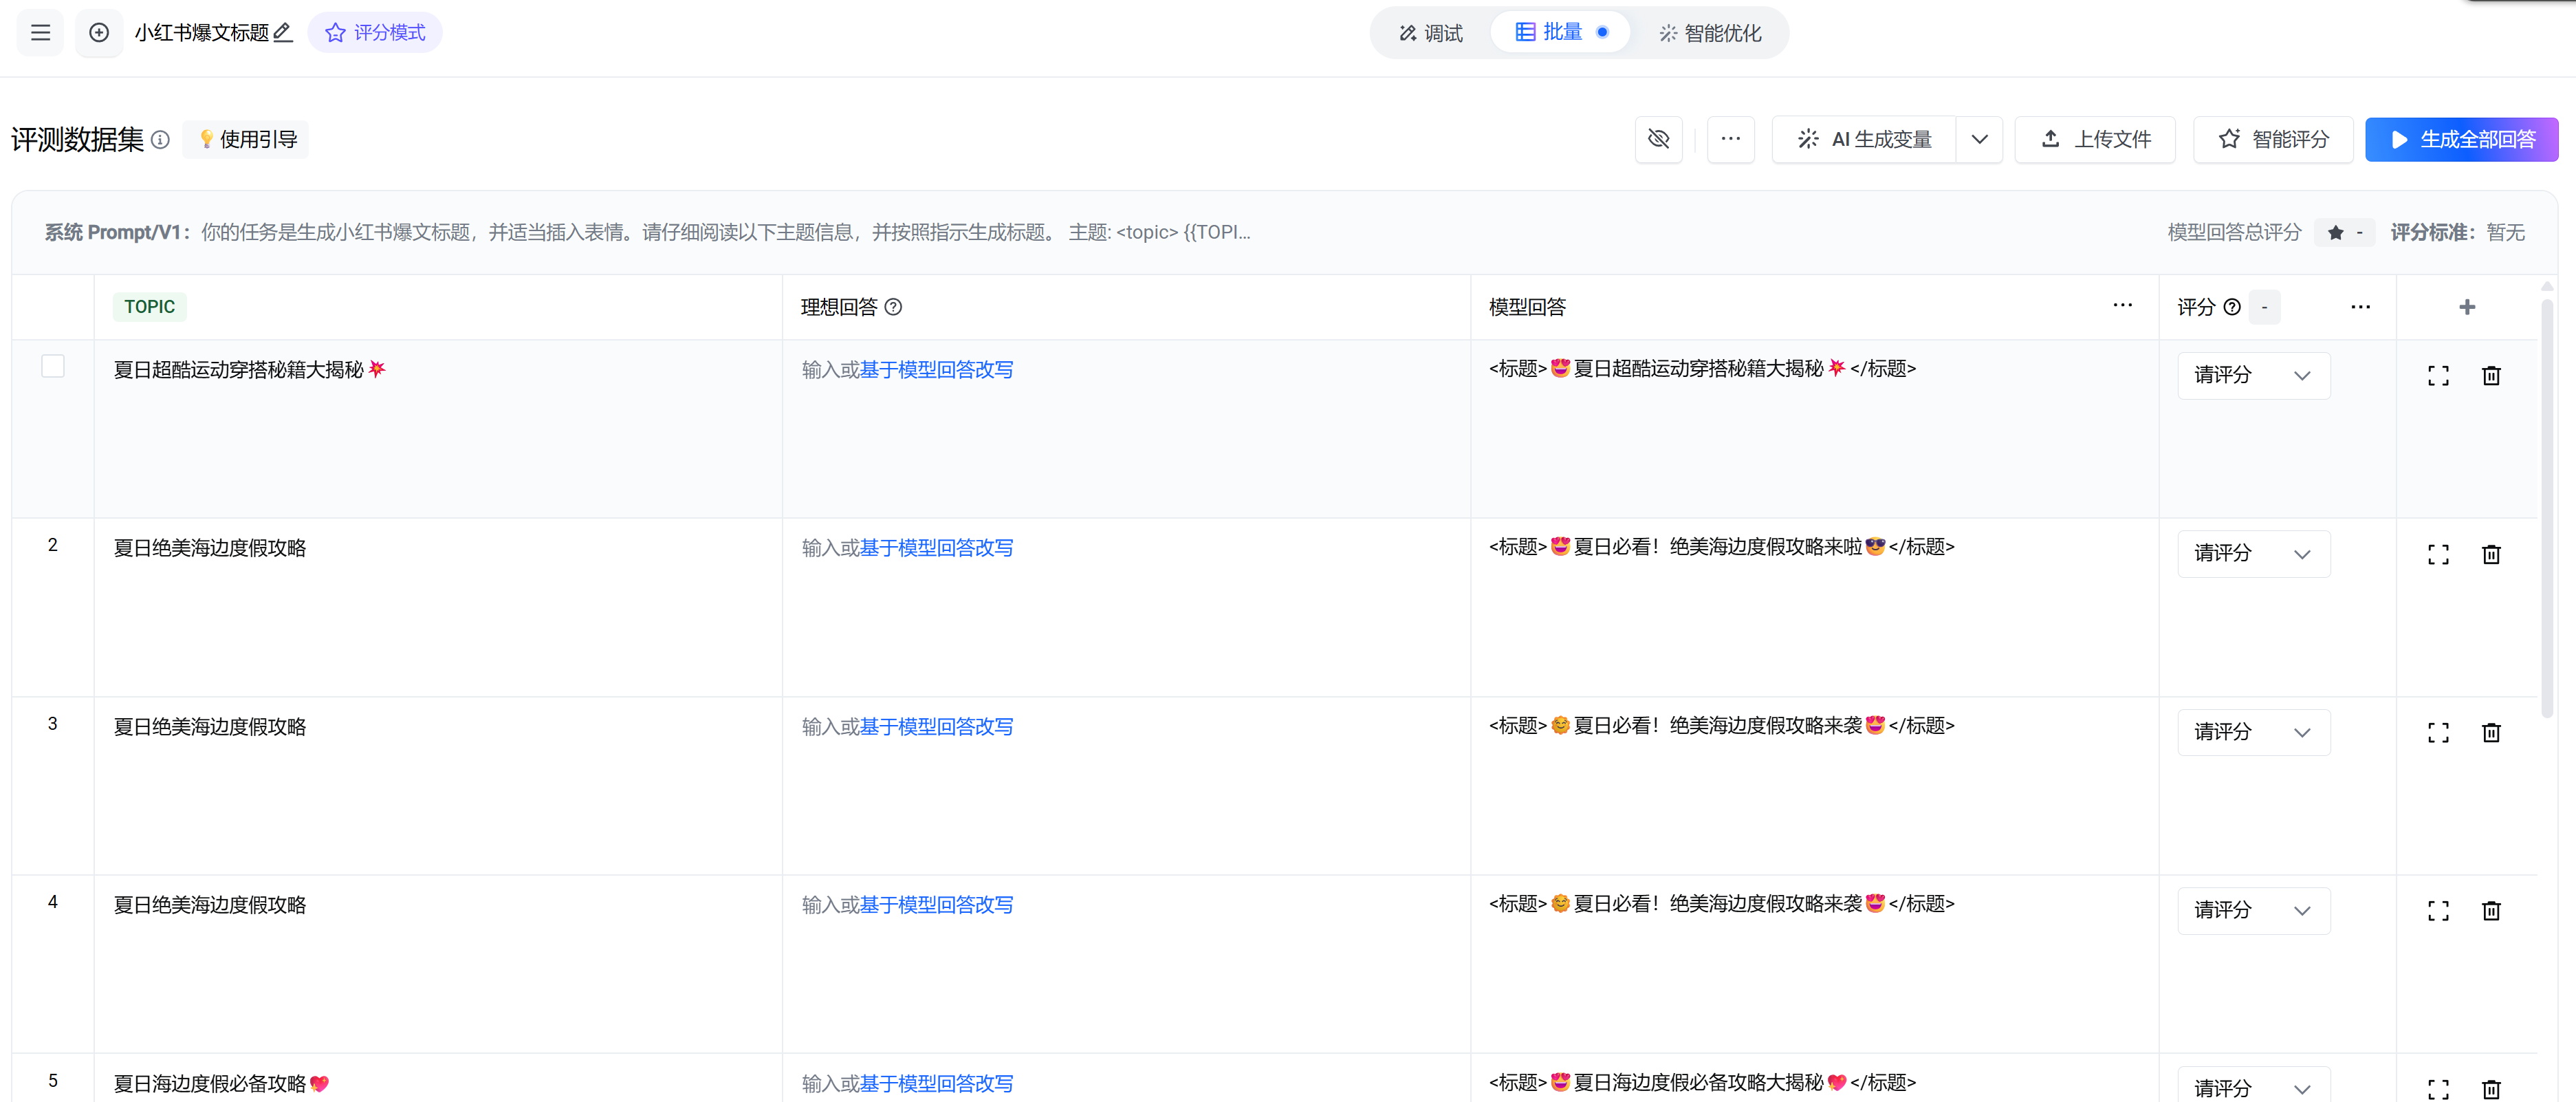Click the TOPIC column tag
Image resolution: width=2576 pixels, height=1102 pixels.
pos(150,307)
